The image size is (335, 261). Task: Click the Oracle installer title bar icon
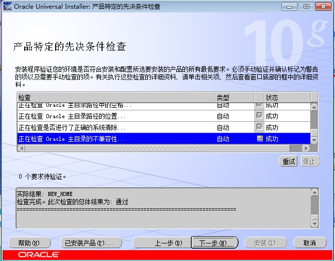click(8, 6)
